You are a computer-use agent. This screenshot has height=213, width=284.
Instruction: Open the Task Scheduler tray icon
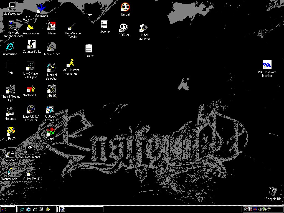(250, 209)
